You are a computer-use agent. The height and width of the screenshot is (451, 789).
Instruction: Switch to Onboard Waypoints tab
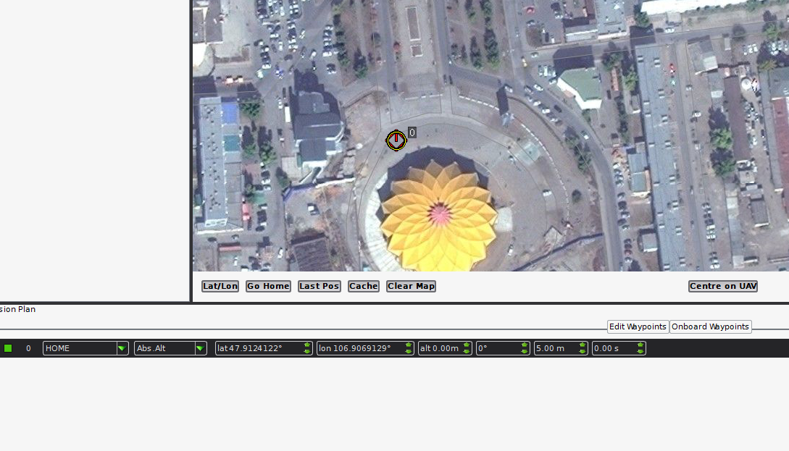point(711,326)
